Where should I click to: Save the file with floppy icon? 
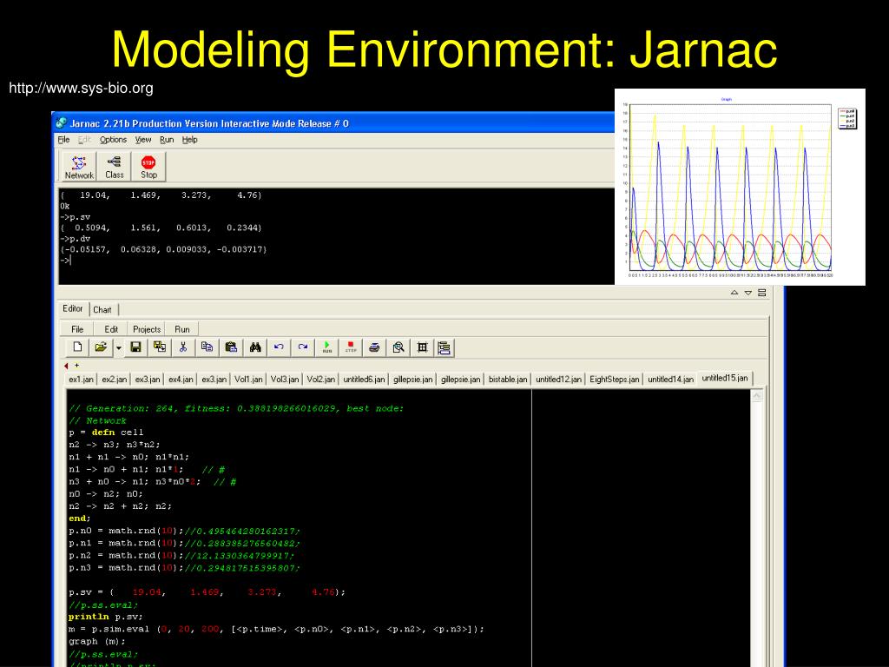click(135, 347)
